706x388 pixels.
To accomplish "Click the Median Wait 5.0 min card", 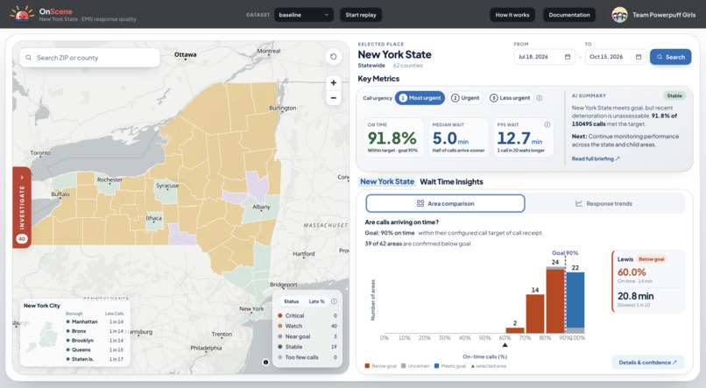I will point(458,138).
